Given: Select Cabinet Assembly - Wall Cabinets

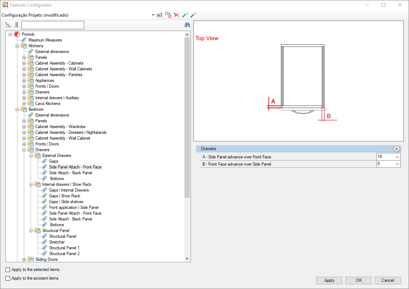Looking at the screenshot, I should 64,69.
